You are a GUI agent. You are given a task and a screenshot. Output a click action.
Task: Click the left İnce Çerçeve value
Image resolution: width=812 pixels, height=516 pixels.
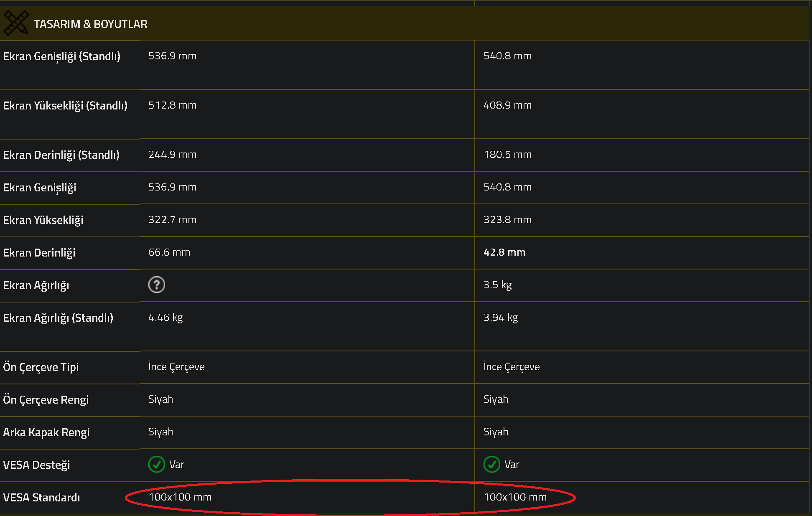[x=176, y=367]
